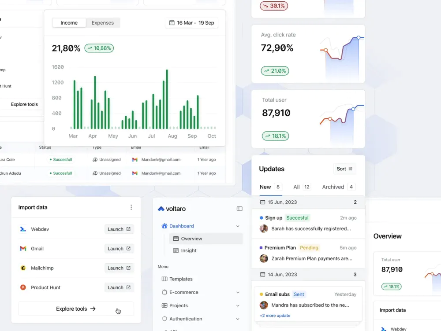This screenshot has width=441, height=331.
Task: Click the Gmail icon in Import data
Action: pyautogui.click(x=23, y=248)
